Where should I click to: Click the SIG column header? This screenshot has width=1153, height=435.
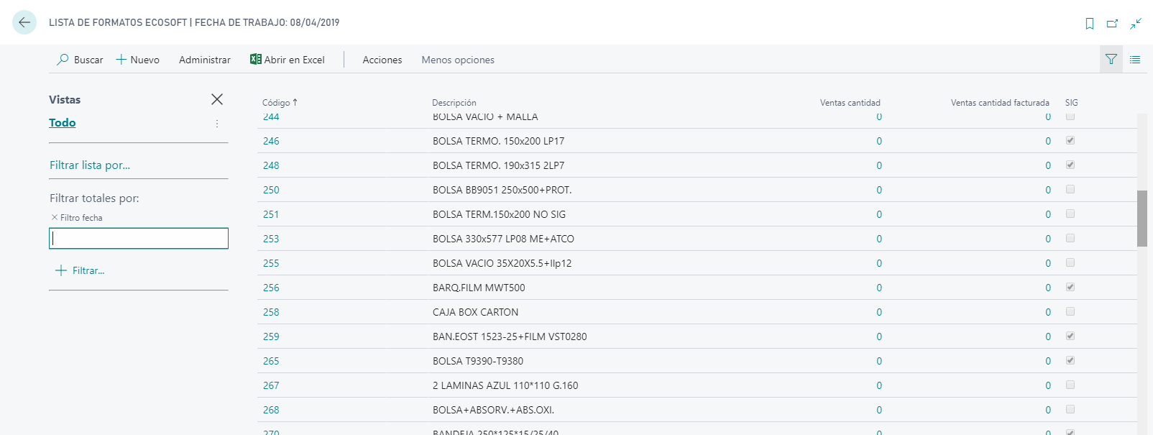tap(1072, 103)
